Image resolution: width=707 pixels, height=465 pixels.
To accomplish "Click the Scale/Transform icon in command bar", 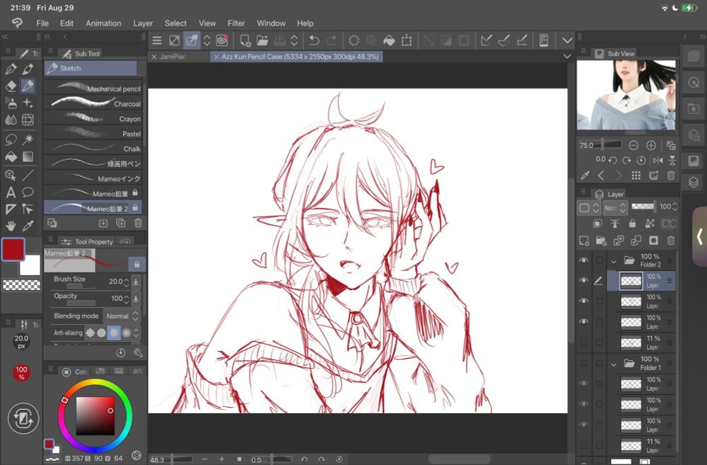I will tap(407, 40).
